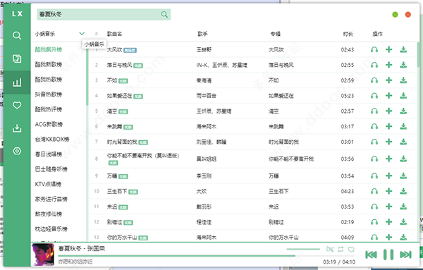
Task: Open the leaderboard chart page in the sidebar
Action: pyautogui.click(x=17, y=82)
